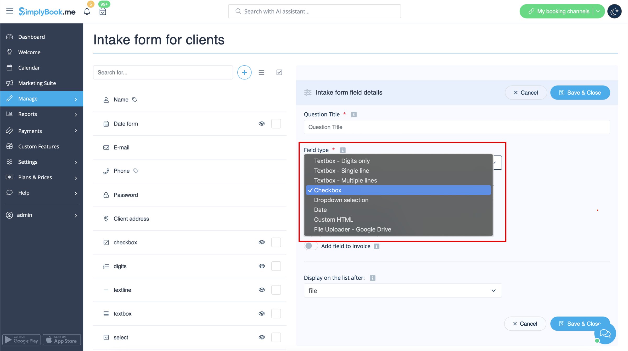Open the Display on the list after dropdown

pos(402,290)
